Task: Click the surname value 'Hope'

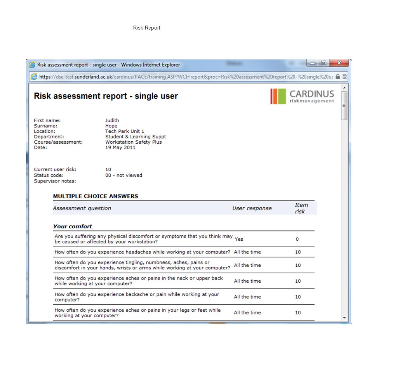Action: (111, 126)
